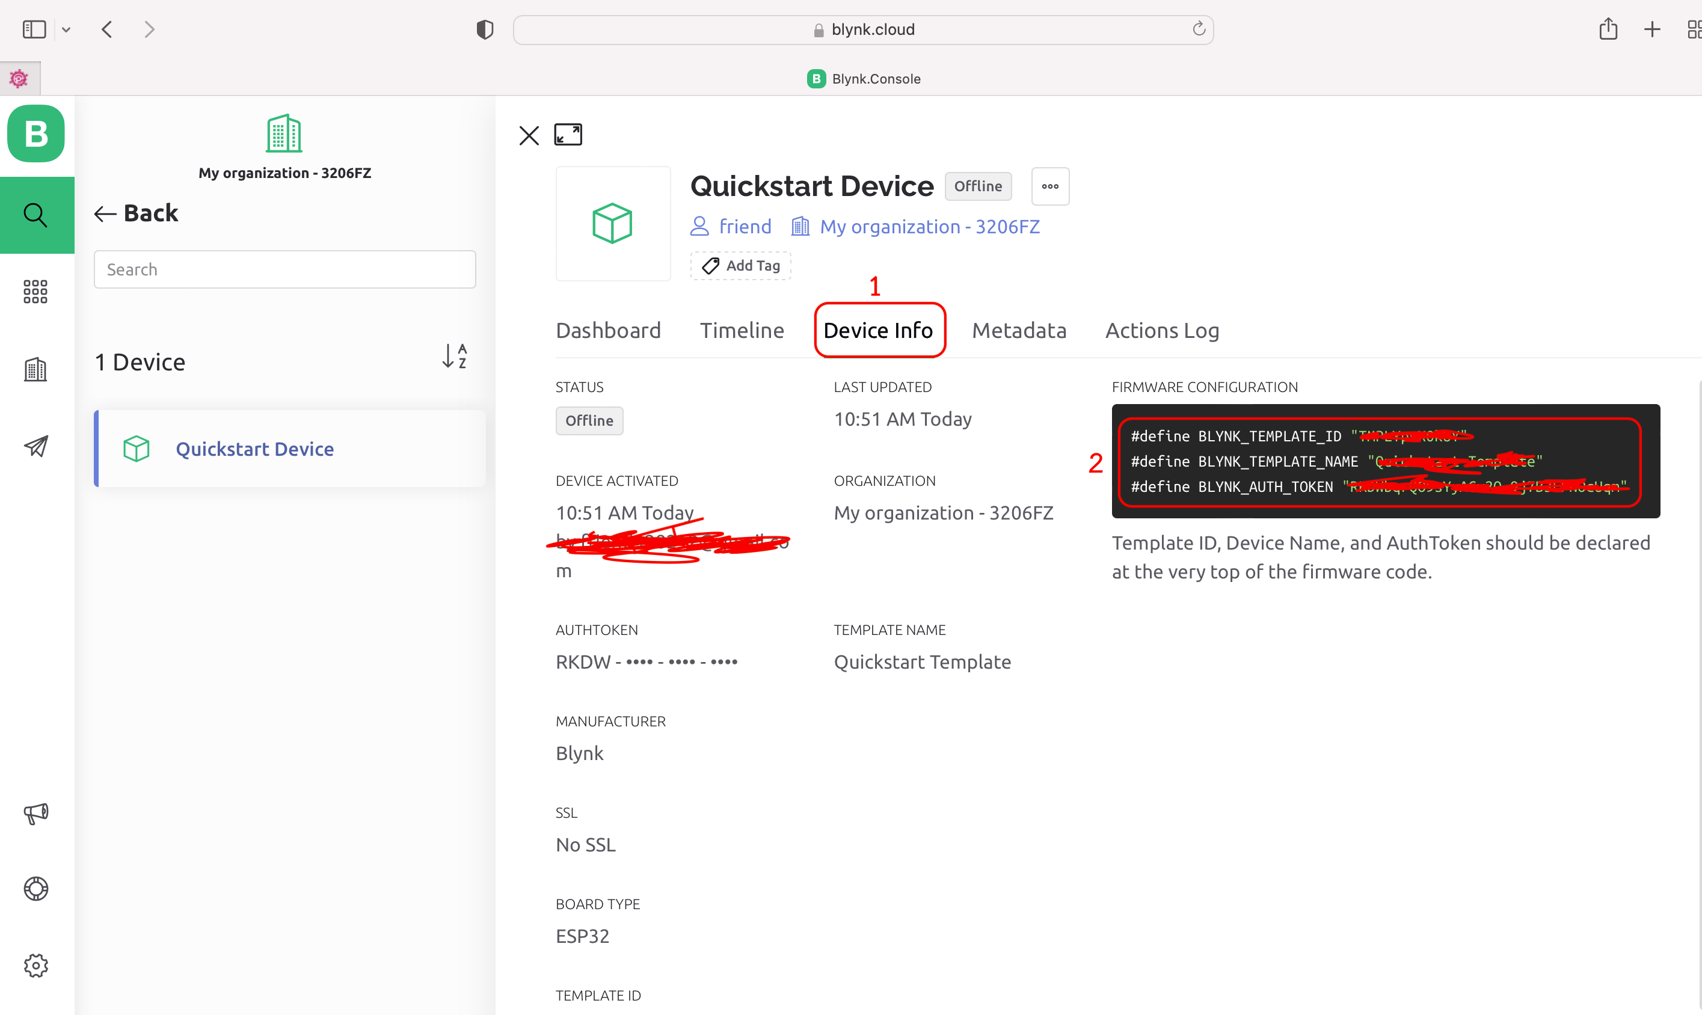The image size is (1702, 1015).
Task: Open the three-dot device actions menu
Action: pos(1050,186)
